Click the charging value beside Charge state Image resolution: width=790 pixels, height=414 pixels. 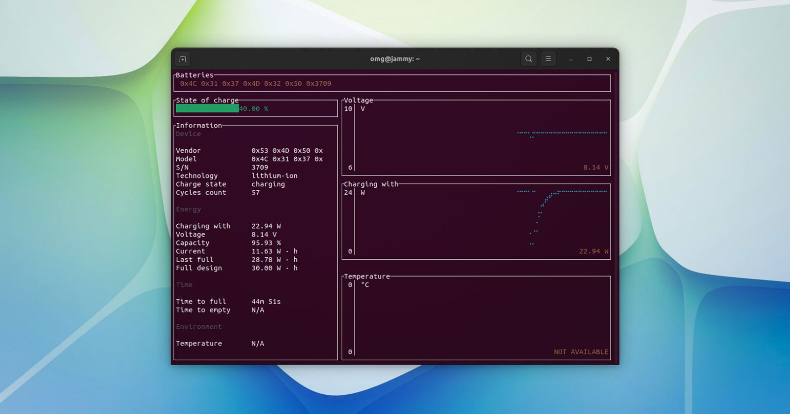tap(268, 184)
